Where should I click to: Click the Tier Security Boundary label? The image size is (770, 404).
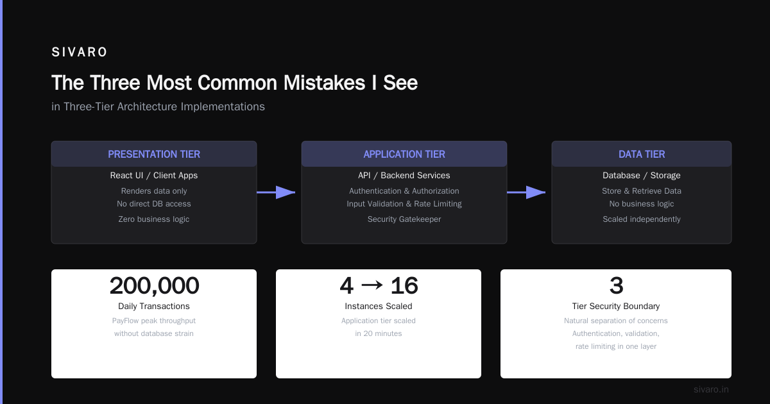point(616,306)
